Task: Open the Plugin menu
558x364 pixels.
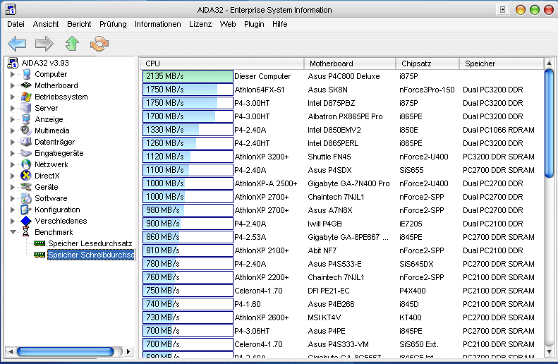Action: (254, 24)
